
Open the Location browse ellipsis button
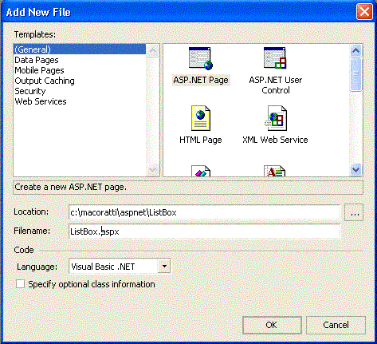tap(354, 212)
